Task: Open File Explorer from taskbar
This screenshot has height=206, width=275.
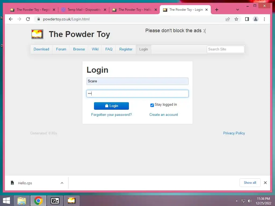Action: tap(22, 201)
